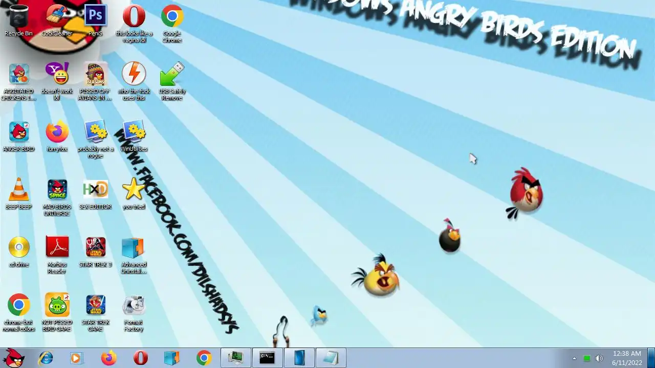Viewport: 655px width, 368px height.
Task: Launch Firefox from the taskbar
Action: click(108, 358)
